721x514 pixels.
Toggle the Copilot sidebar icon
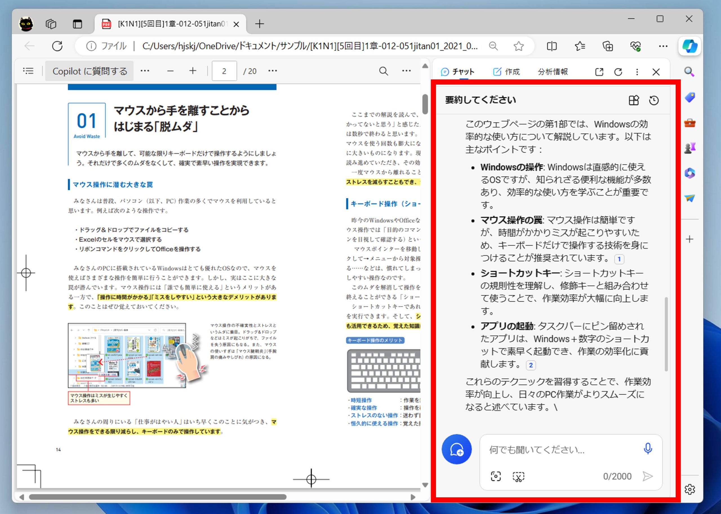(x=690, y=46)
